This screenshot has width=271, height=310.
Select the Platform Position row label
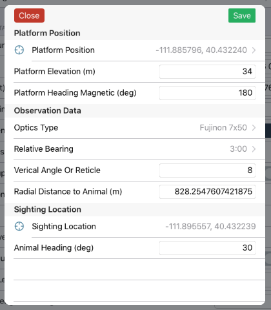(63, 50)
